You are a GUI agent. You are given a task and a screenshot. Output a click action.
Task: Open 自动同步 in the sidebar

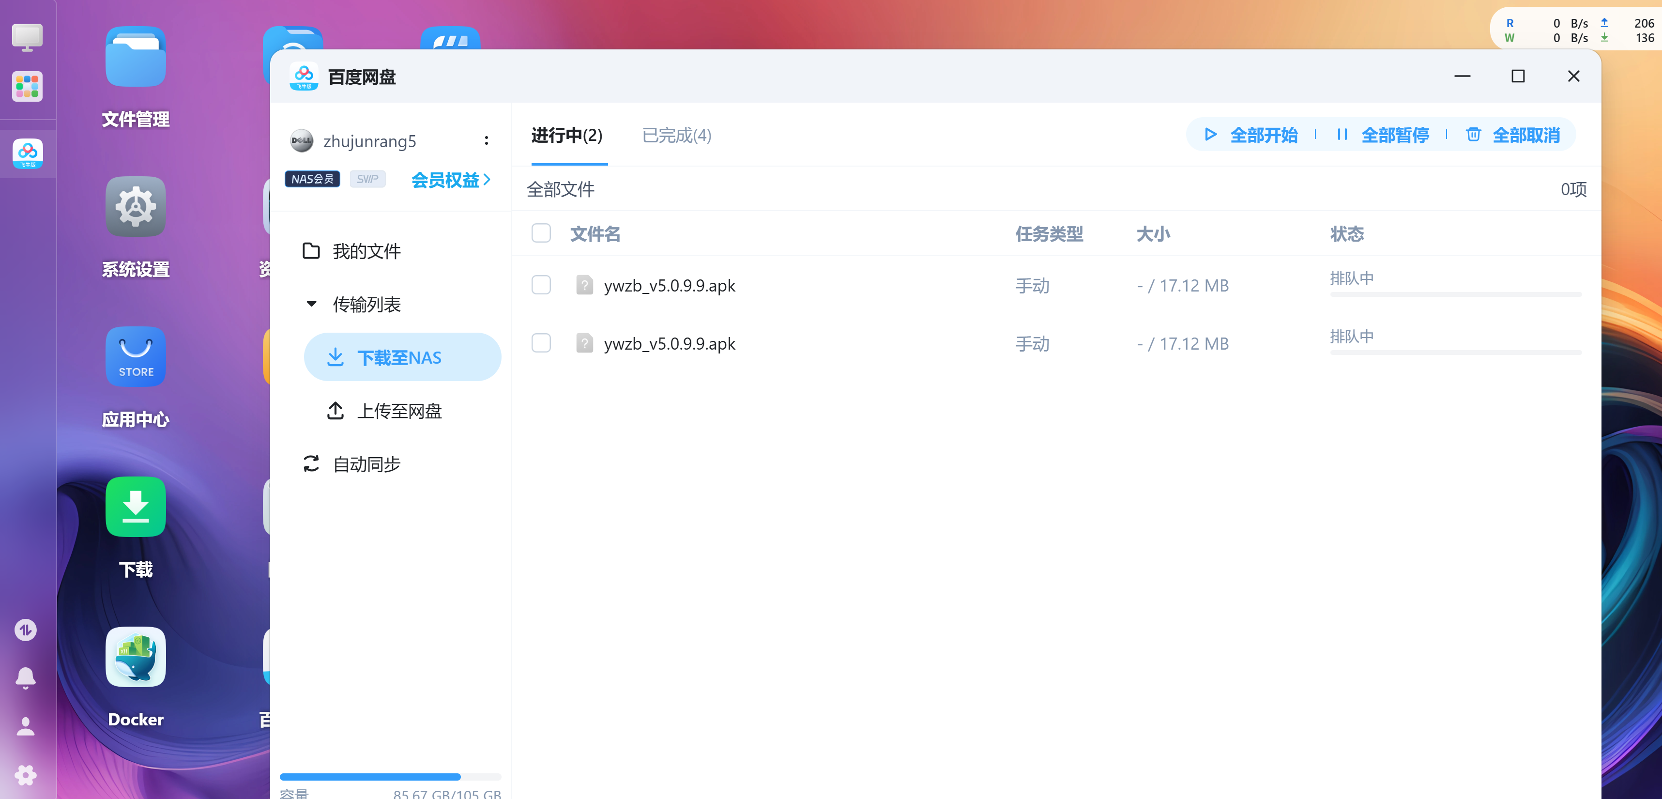pyautogui.click(x=366, y=463)
